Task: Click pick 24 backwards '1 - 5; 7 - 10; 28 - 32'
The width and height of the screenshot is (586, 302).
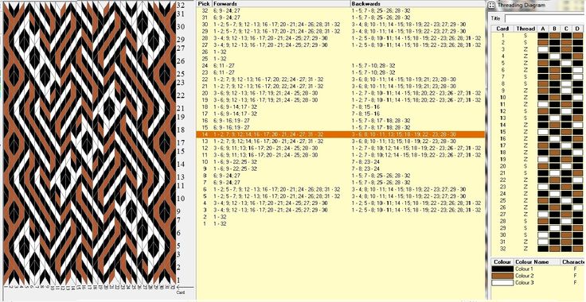Action: pyautogui.click(x=373, y=66)
